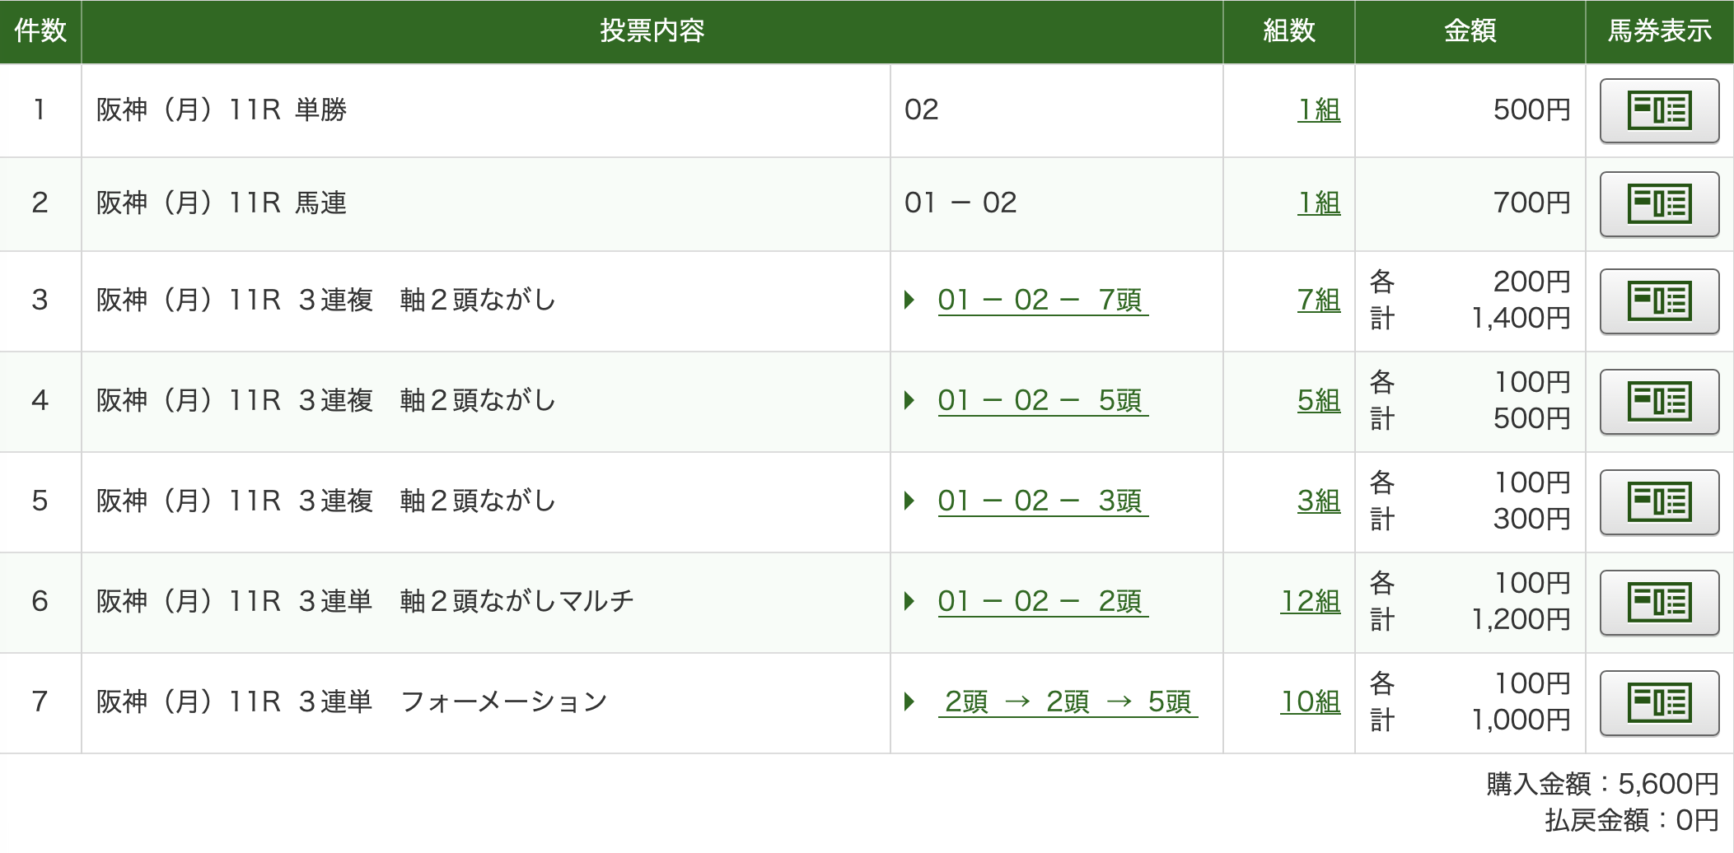The image size is (1734, 853).
Task: Open ticket display icon for row 3
Action: tap(1659, 301)
